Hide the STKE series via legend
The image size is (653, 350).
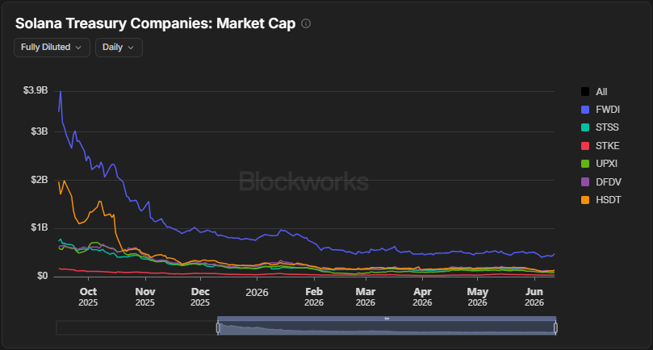600,146
